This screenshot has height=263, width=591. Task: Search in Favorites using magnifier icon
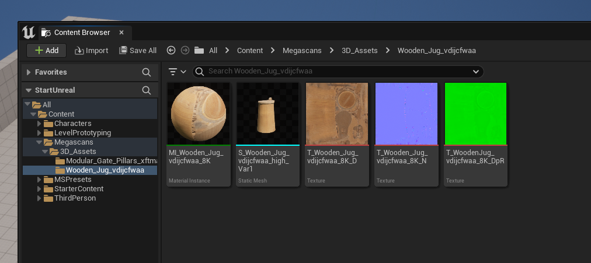(146, 72)
